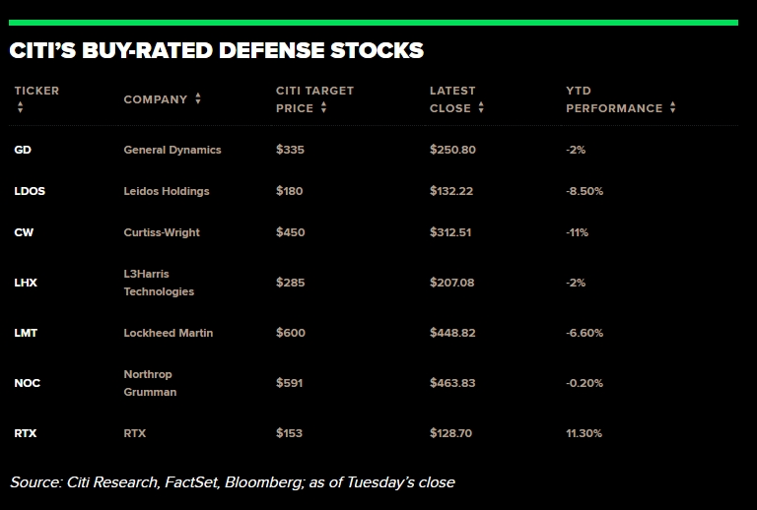
Task: Open the Leidos Holdings company entry
Action: pyautogui.click(x=166, y=191)
